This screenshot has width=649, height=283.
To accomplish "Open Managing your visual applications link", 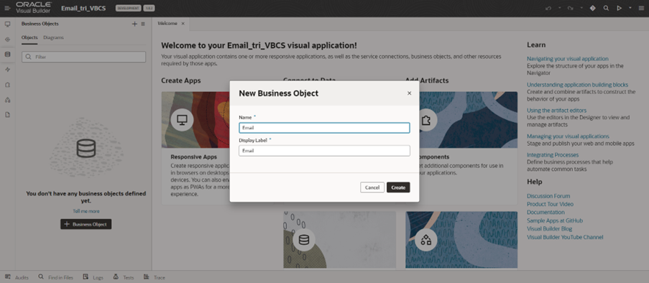I will [x=568, y=136].
